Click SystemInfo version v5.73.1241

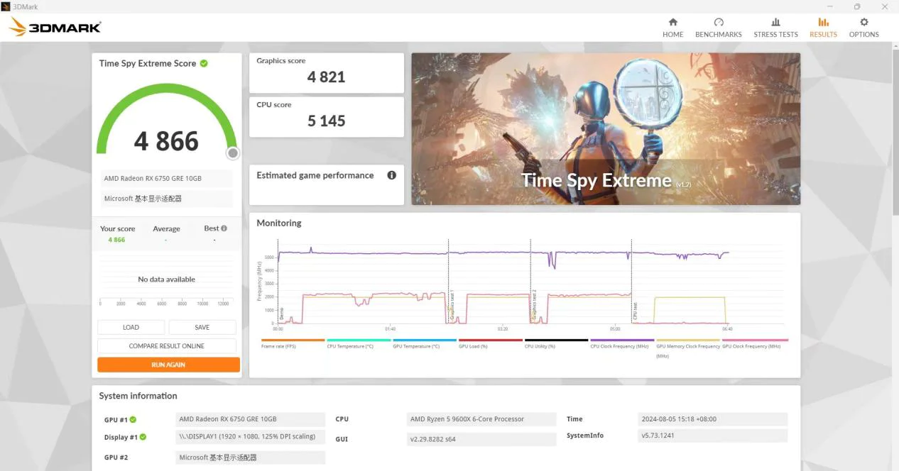coord(713,436)
